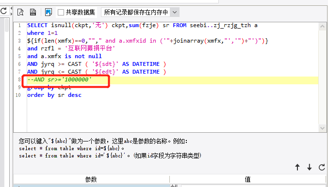Move the parameter down with the down arrow
Image resolution: width=328 pixels, height=187 pixels.
point(310,167)
